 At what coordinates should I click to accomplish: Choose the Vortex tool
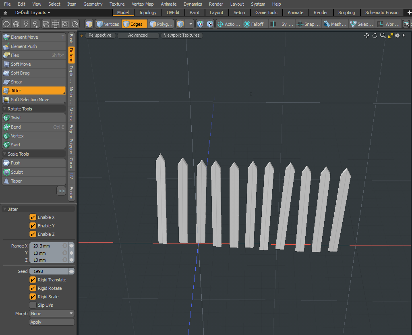click(17, 136)
